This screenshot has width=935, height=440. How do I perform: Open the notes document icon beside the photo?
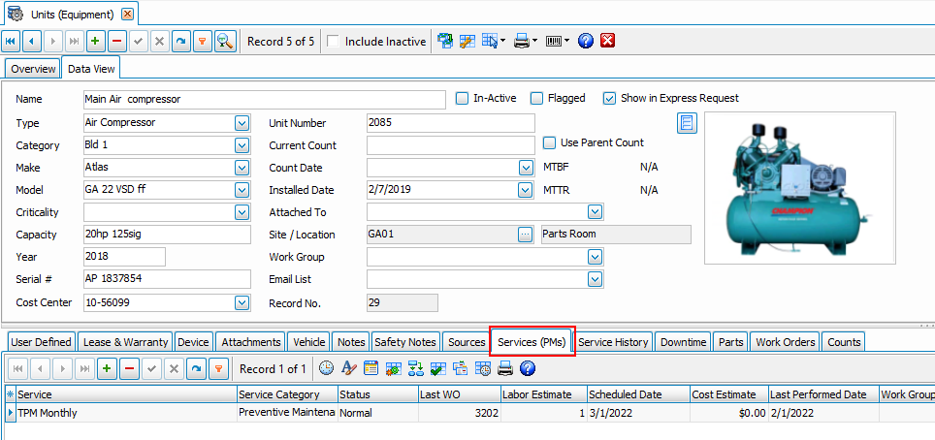(x=687, y=123)
